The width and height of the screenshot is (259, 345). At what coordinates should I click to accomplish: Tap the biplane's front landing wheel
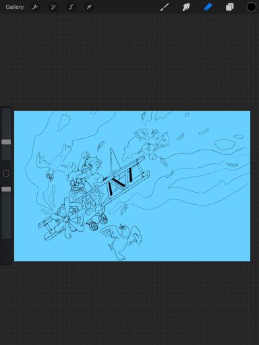[x=94, y=226]
